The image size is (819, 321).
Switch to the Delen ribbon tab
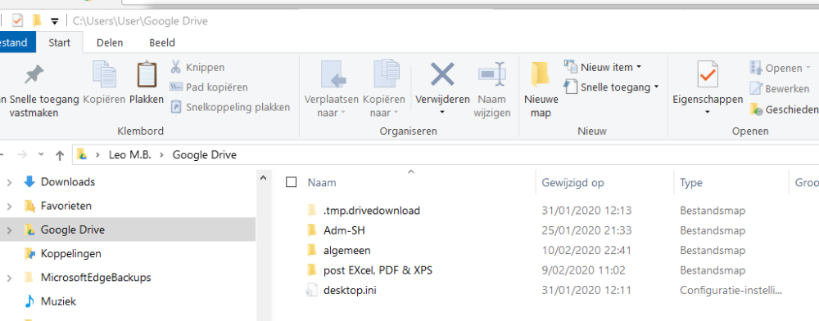110,42
